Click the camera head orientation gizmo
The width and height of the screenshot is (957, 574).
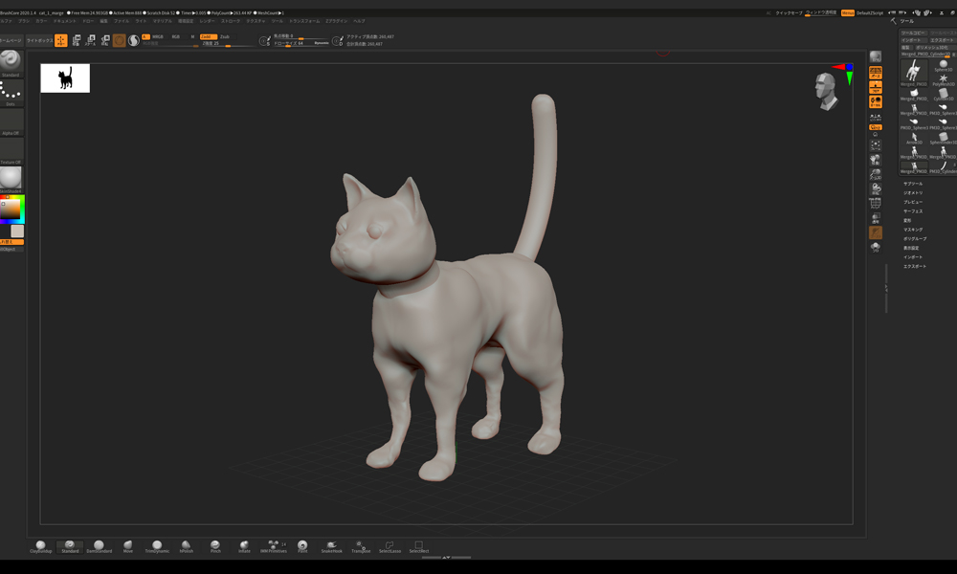(825, 92)
